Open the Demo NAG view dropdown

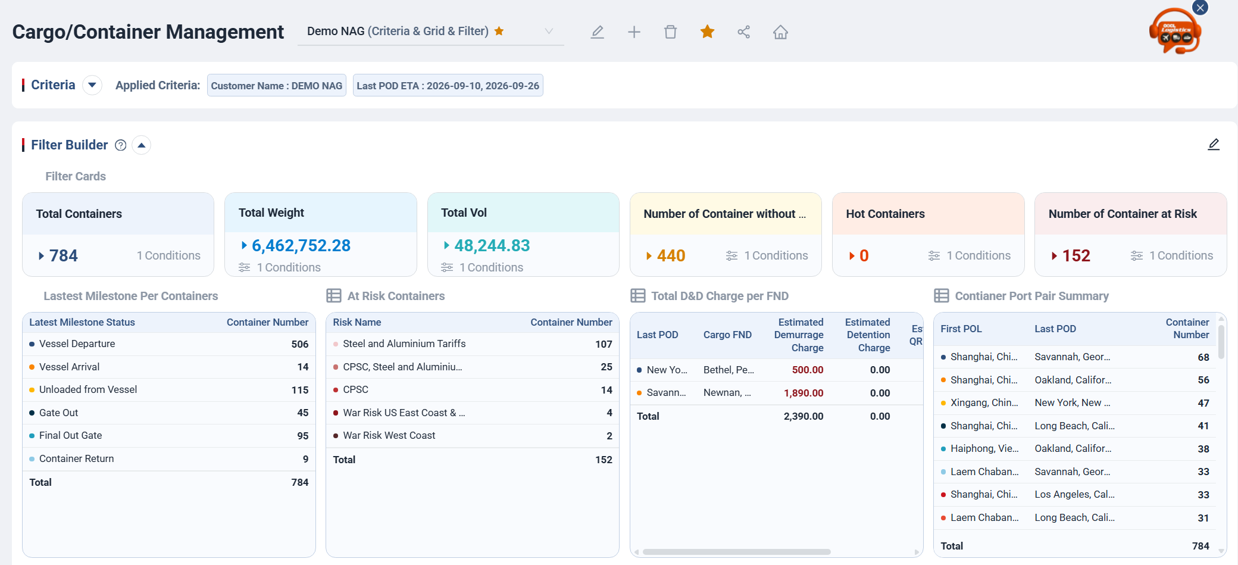coord(431,32)
